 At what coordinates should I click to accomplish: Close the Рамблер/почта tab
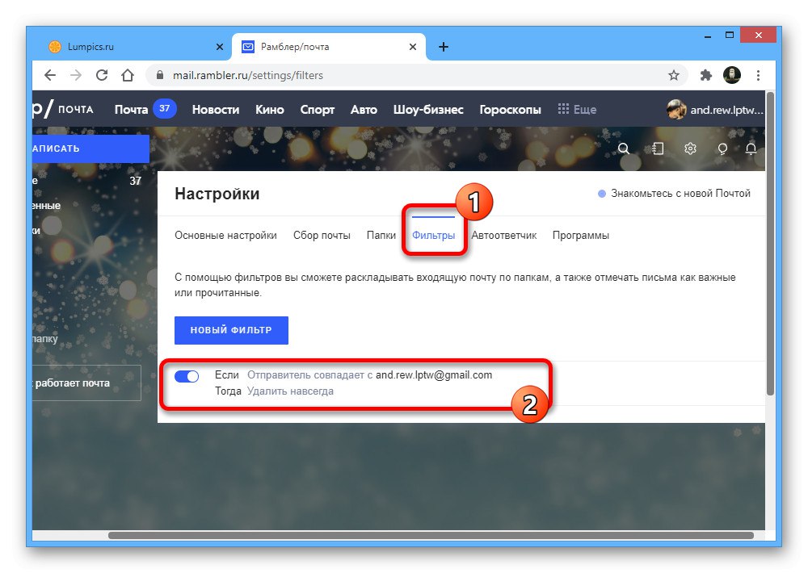coord(413,47)
